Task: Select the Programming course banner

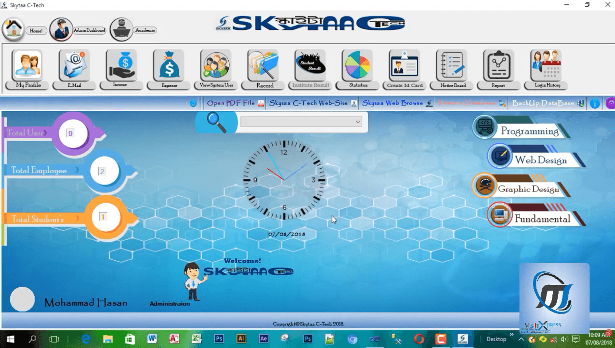Action: (521, 128)
